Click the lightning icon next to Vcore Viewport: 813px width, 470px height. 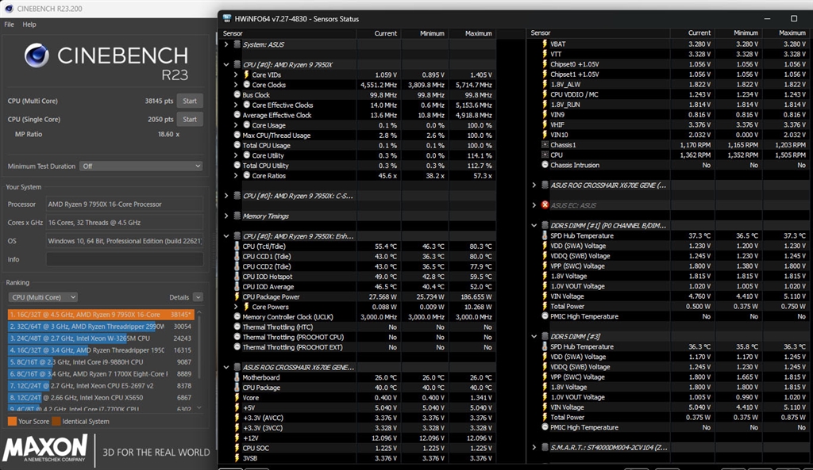(237, 398)
